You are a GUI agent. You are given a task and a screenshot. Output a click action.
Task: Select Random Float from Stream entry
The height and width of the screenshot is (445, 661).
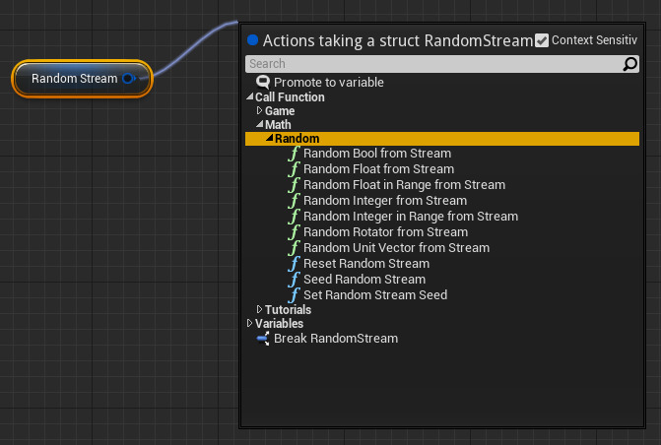pyautogui.click(x=379, y=169)
